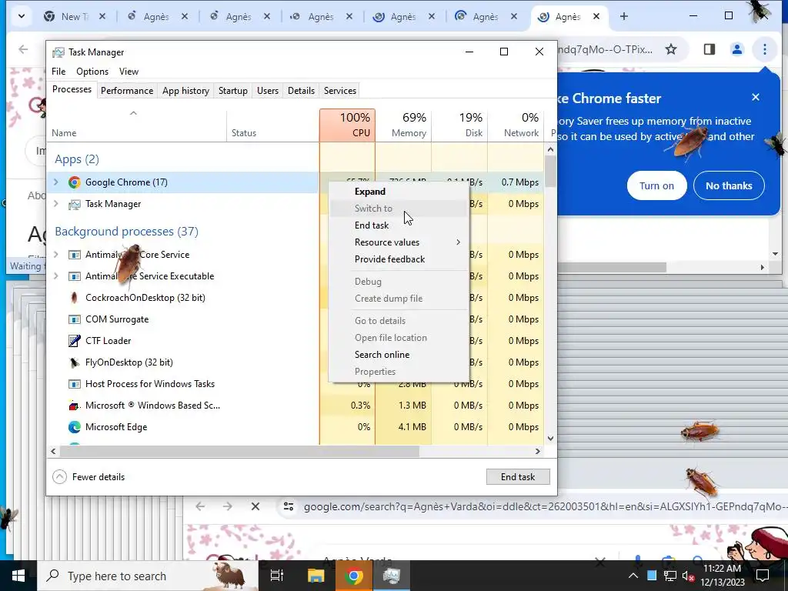This screenshot has width=788, height=591.
Task: Click Turn on for Memory Saver
Action: 656,186
